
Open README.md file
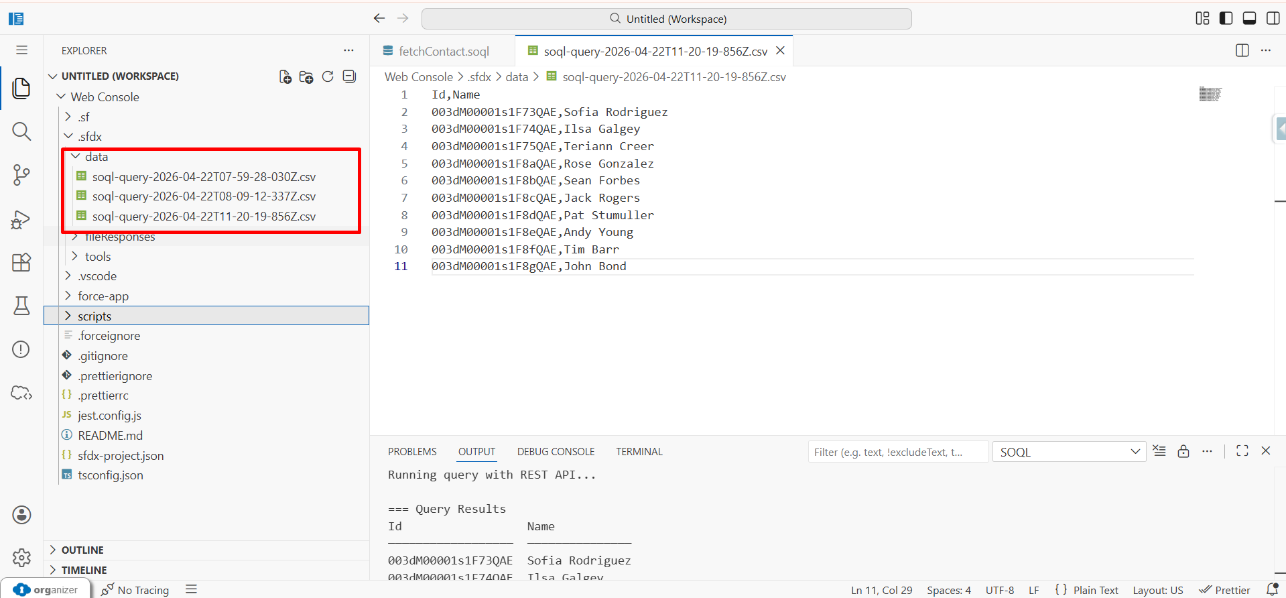[x=206, y=435]
